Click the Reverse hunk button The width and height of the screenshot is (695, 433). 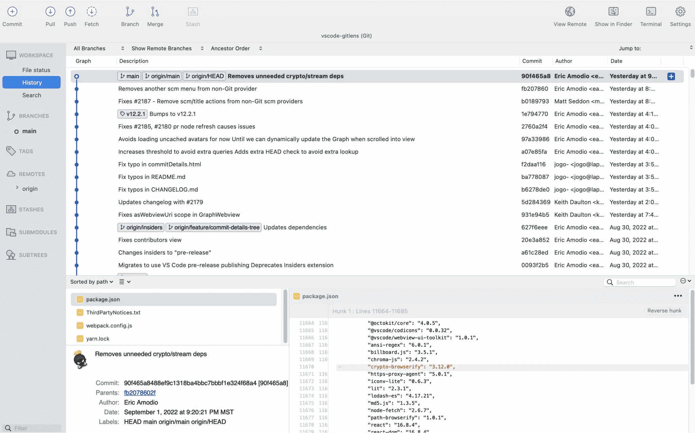(x=664, y=310)
